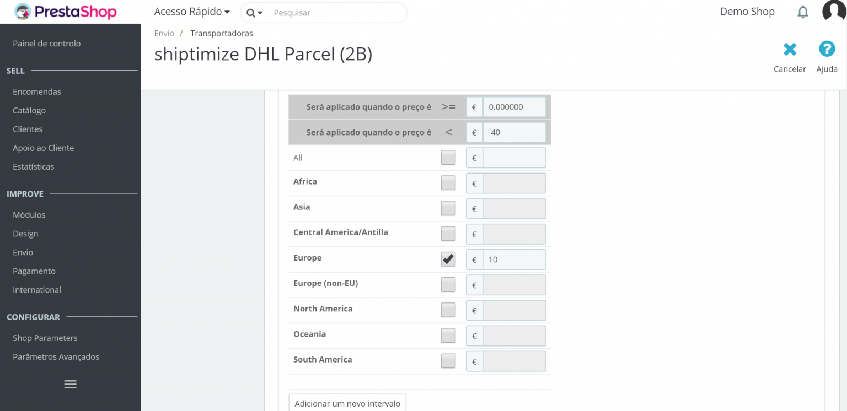Click the Europe (non-EU) price field
This screenshot has width=847, height=411.
tap(514, 285)
